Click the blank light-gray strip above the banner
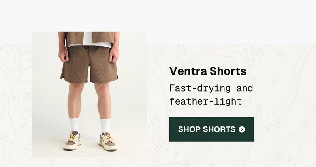 (x=158, y=16)
